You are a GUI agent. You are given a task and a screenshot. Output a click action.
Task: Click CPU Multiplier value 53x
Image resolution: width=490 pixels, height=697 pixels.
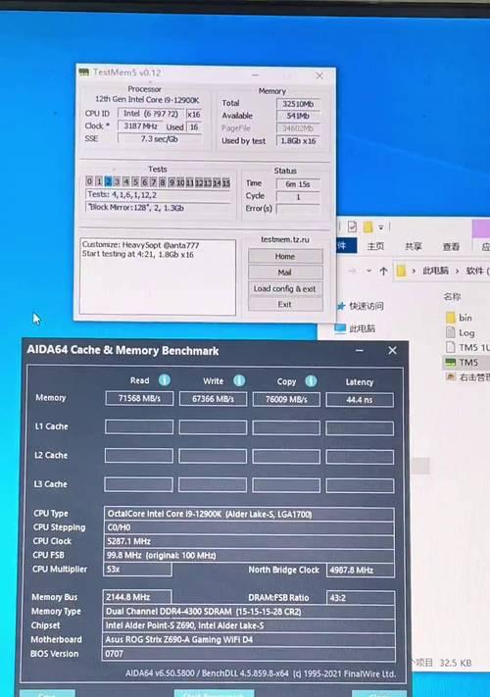137,570
